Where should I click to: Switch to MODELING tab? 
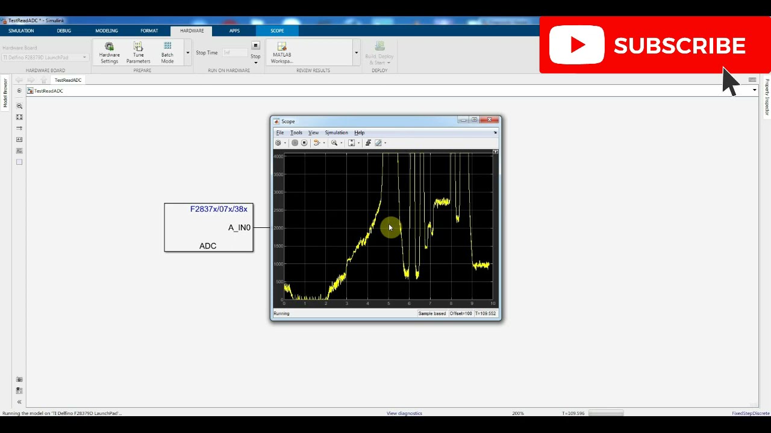coord(107,31)
